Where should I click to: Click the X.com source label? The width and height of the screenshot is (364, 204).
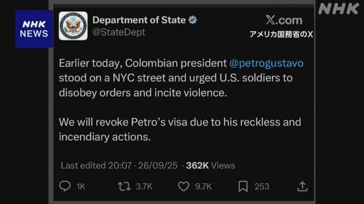point(284,20)
